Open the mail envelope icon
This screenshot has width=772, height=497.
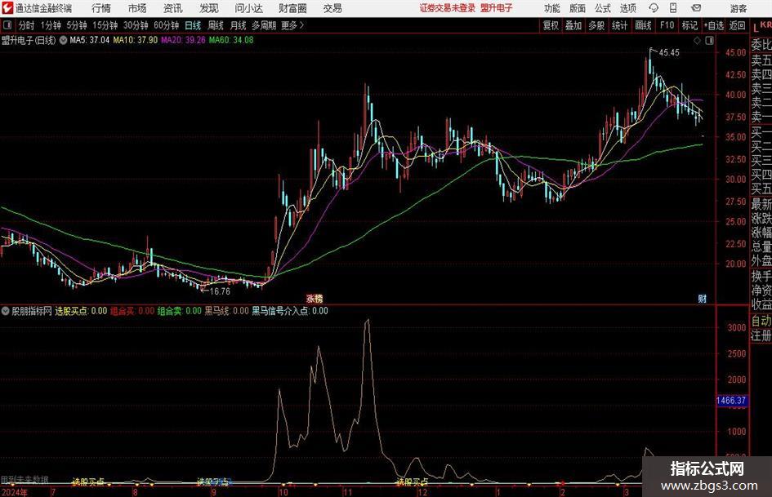pyautogui.click(x=696, y=8)
